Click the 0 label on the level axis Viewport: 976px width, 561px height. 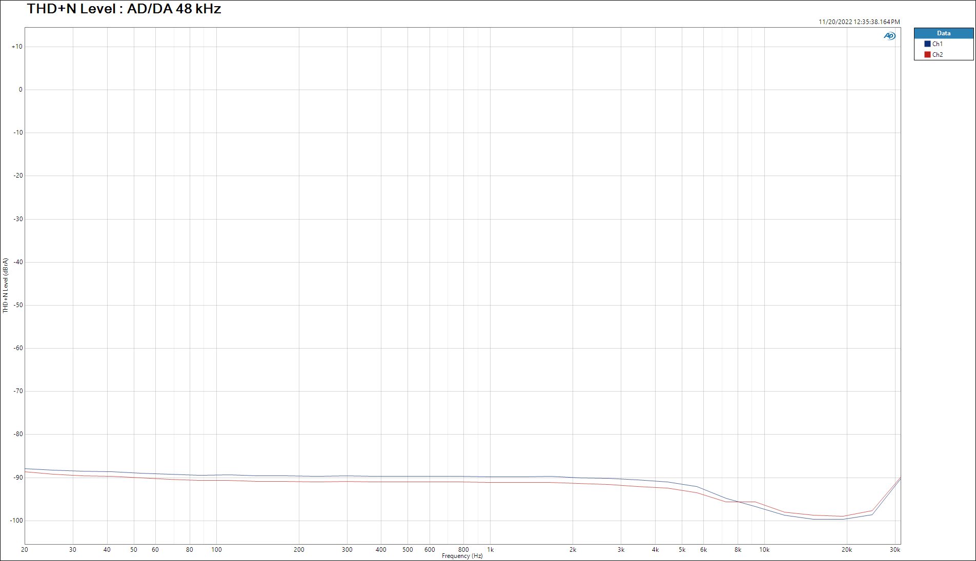[21, 90]
